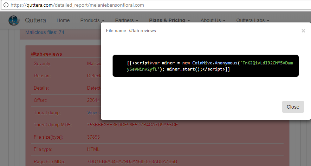Click the Close button in the dialog
Viewport: 311px width, 166px height.
293,107
